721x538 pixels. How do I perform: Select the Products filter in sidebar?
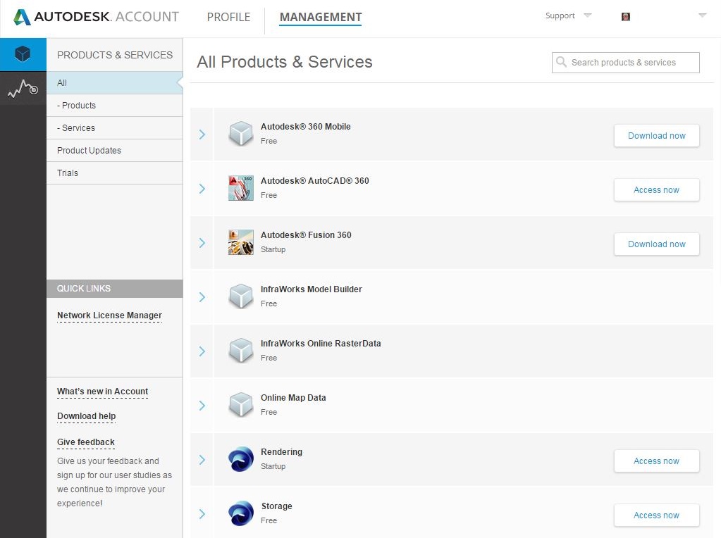pos(114,105)
